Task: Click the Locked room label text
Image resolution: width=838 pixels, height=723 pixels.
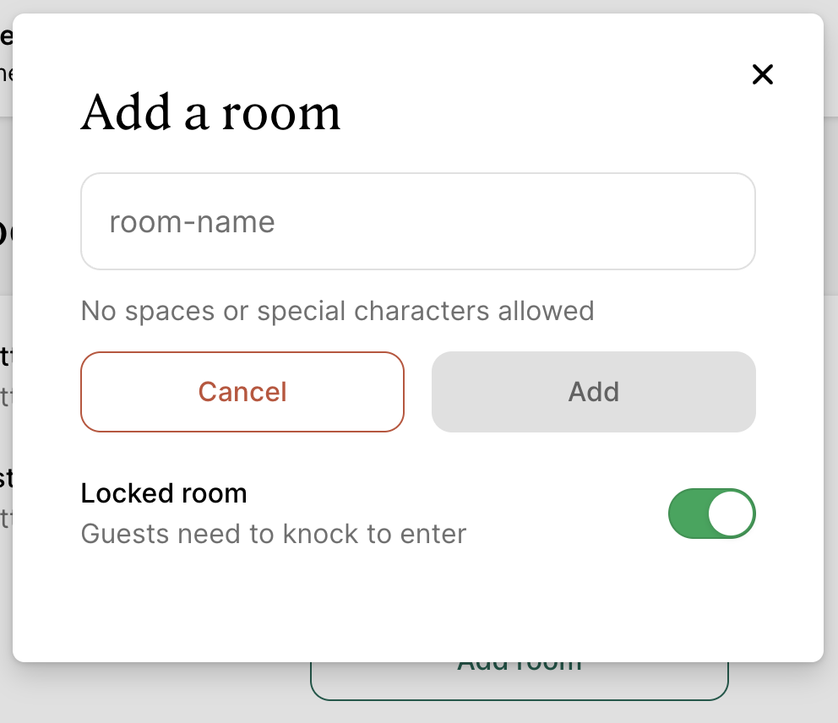Action: (x=164, y=493)
